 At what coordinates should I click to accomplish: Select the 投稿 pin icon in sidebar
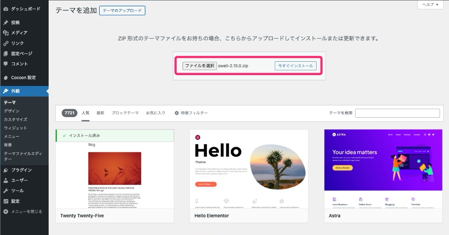pos(5,22)
